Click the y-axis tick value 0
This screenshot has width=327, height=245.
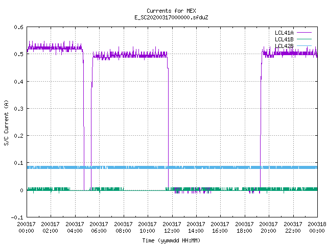point(21,190)
